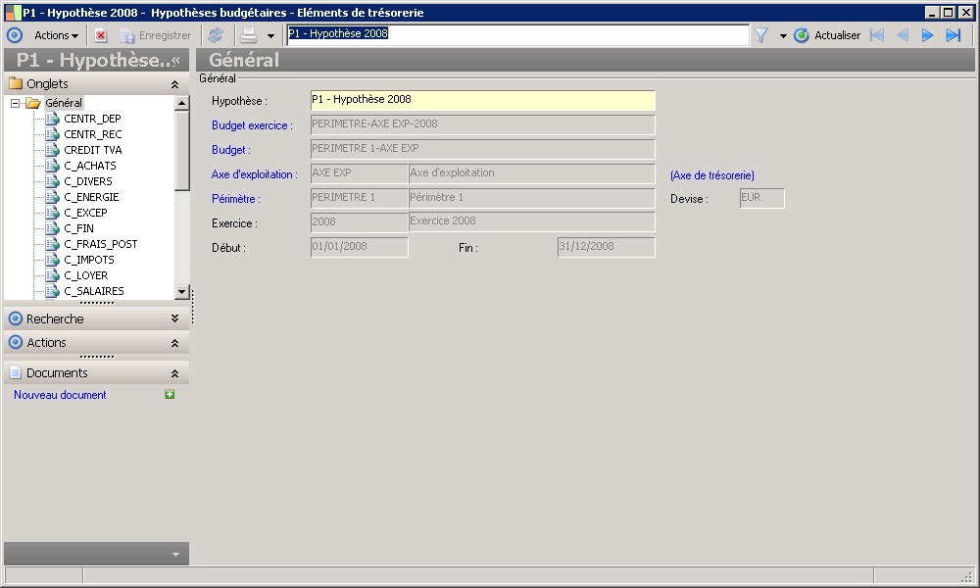Viewport: 980px width, 588px height.
Task: Go to the first record
Action: [x=877, y=35]
